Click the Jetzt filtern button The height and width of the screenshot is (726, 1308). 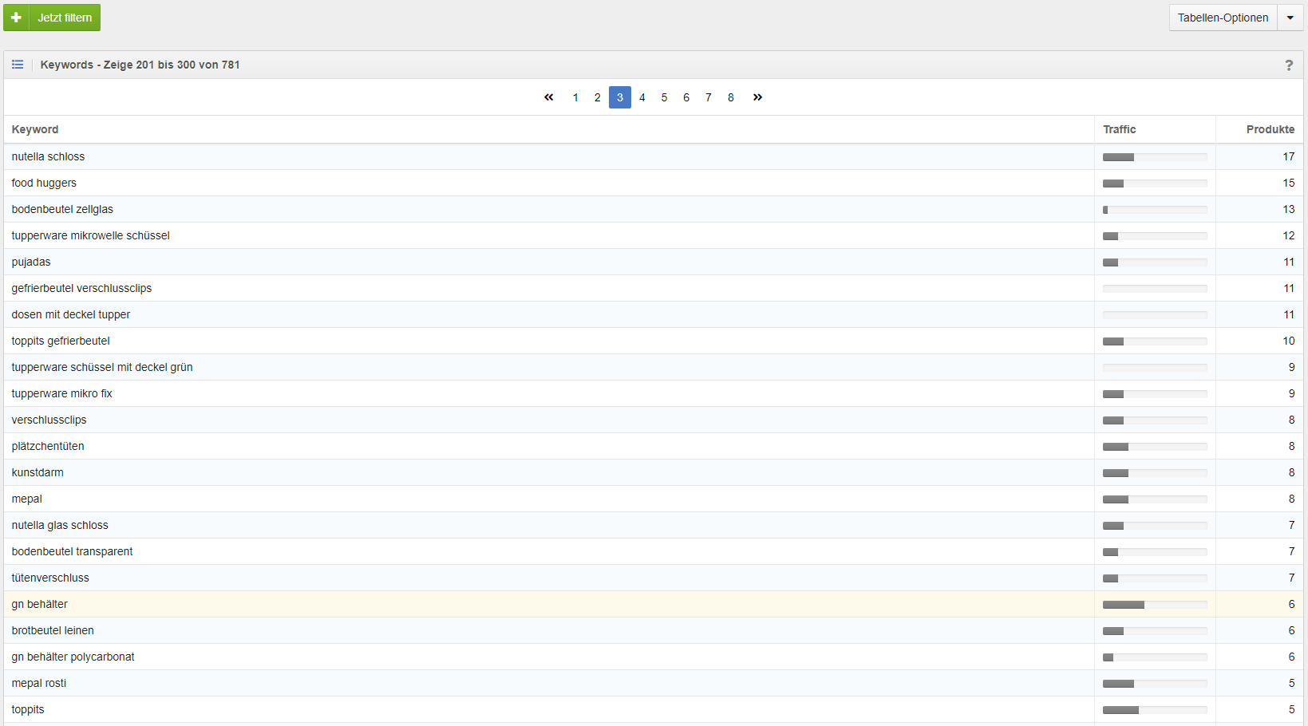[65, 18]
